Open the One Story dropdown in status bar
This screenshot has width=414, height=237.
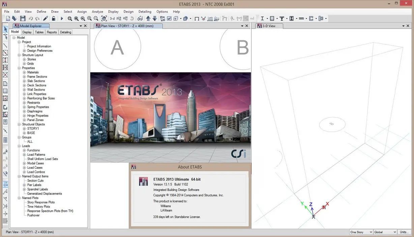361,232
